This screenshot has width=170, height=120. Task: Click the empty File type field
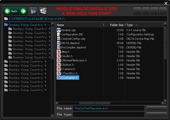(108, 114)
